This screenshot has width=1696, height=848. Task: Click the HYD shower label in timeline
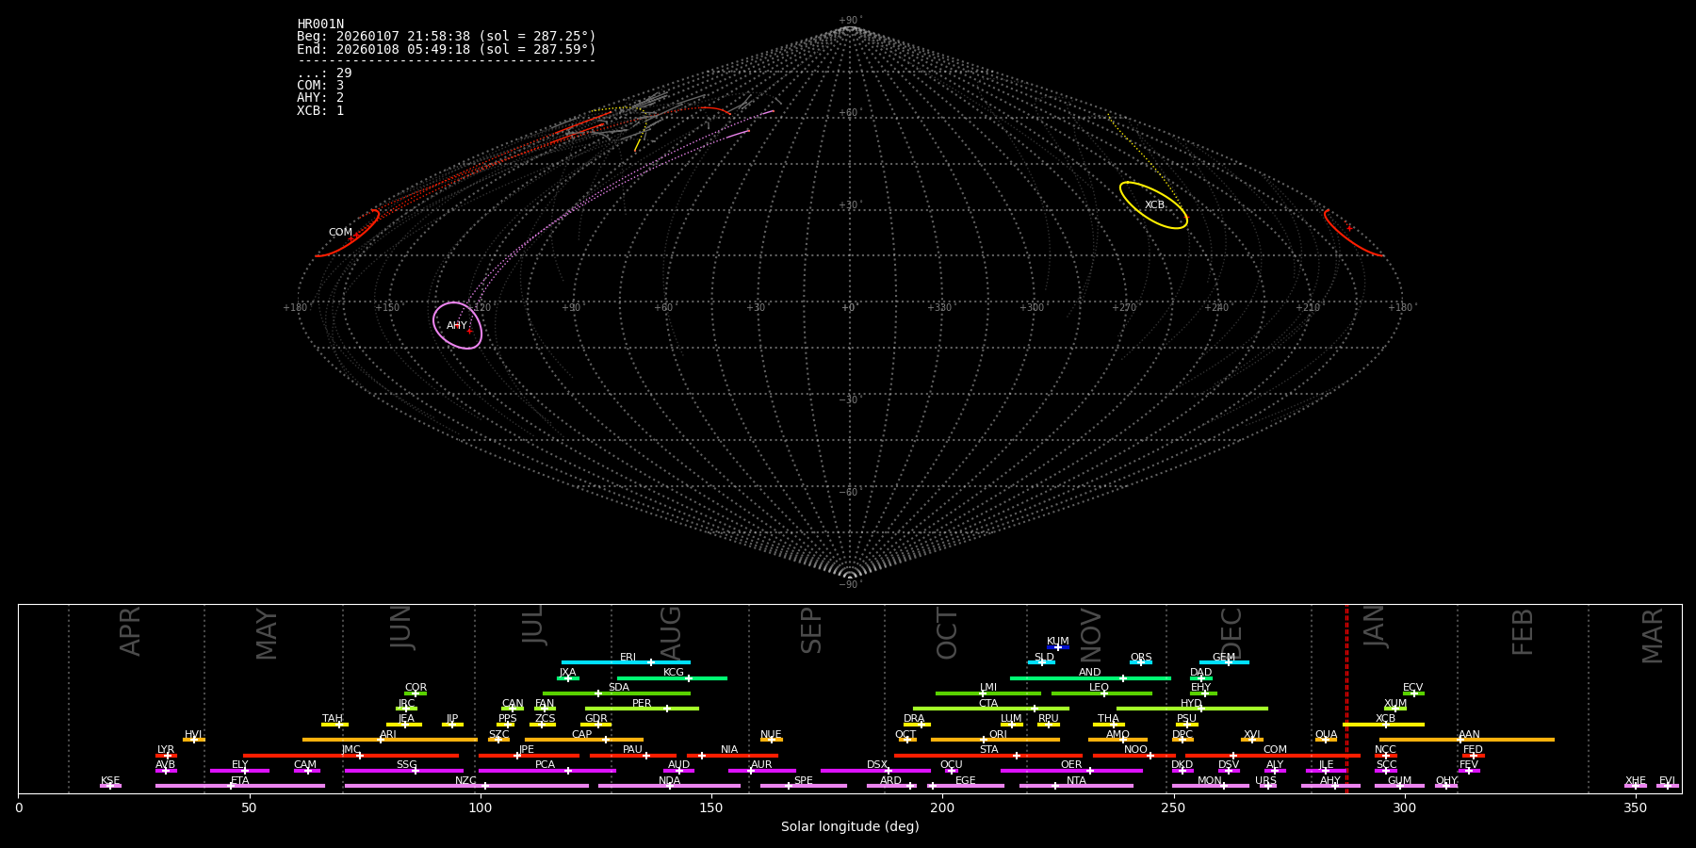1191,704
